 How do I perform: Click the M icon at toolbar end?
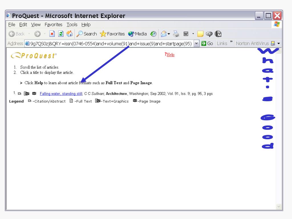pyautogui.click(x=218, y=34)
